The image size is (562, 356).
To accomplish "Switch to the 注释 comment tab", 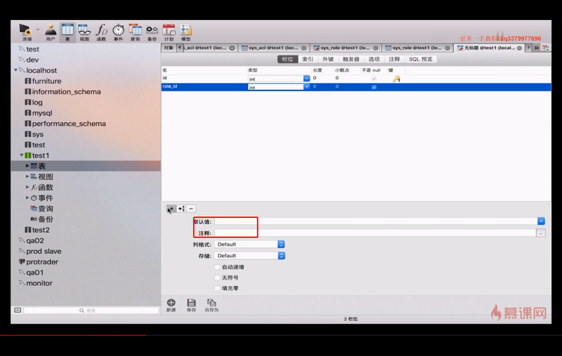I will point(394,59).
